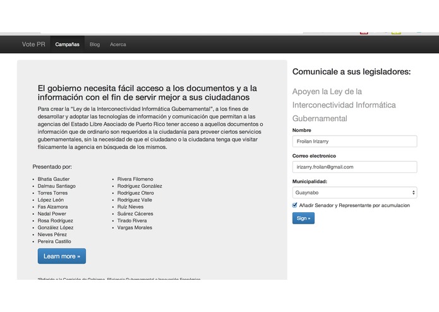Select the Fas Alzamora list entry

click(x=52, y=207)
